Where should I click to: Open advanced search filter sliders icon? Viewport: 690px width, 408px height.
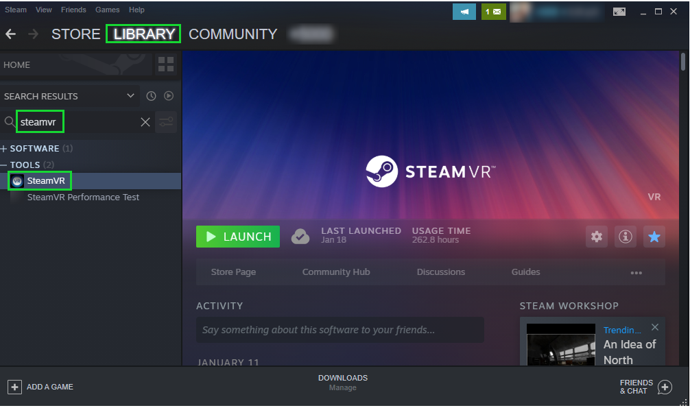coord(166,122)
